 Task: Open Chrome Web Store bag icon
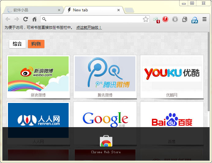(106, 141)
